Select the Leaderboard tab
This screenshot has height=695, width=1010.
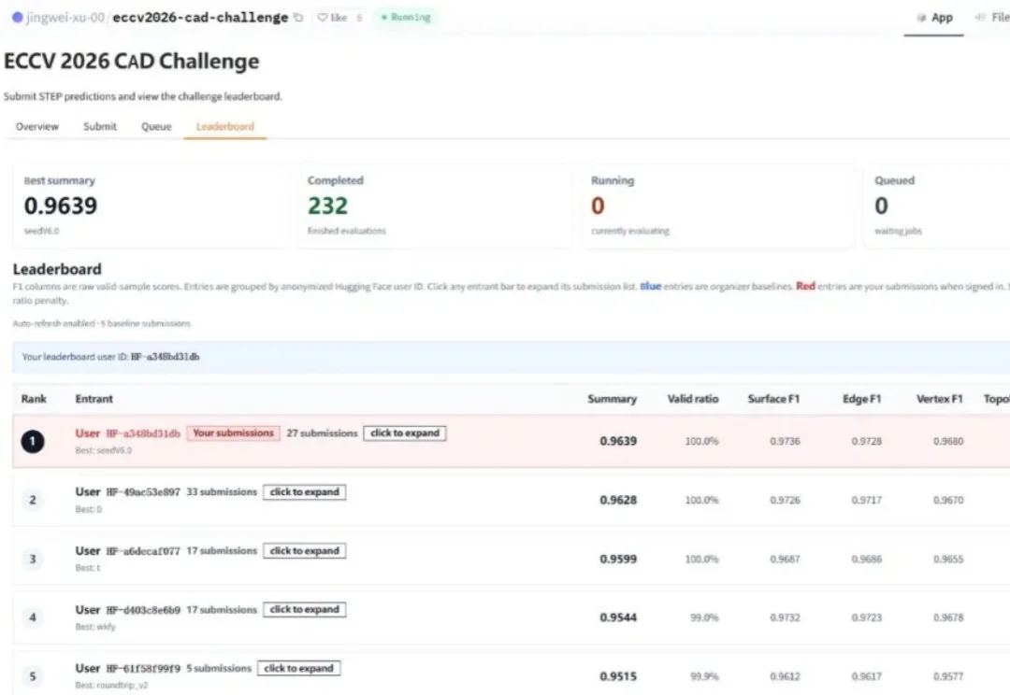[225, 127]
